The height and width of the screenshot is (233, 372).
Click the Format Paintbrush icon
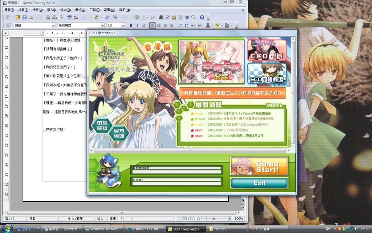(x=107, y=17)
